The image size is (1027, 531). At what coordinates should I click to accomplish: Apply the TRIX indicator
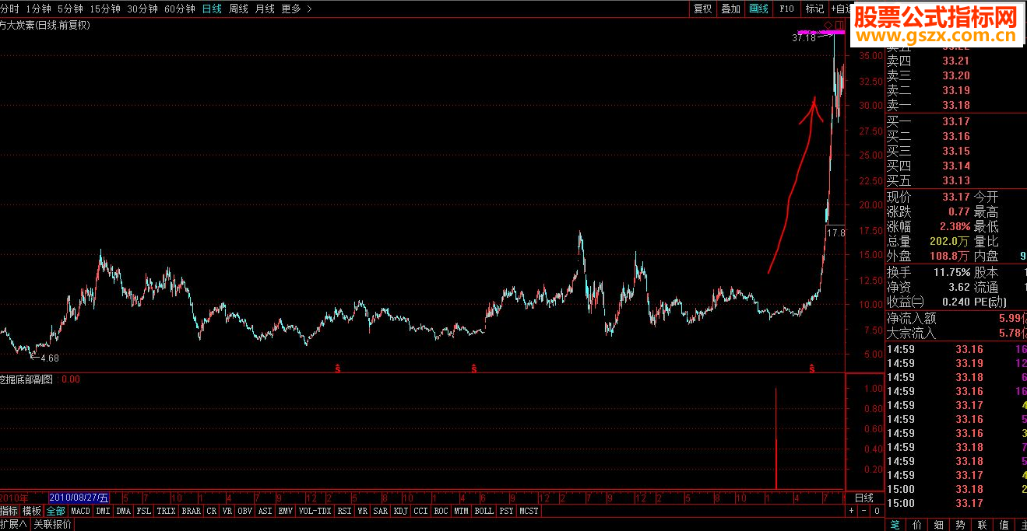point(166,511)
